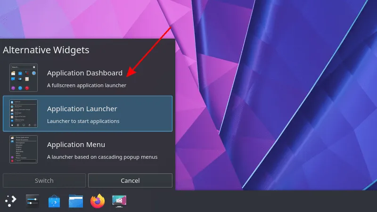This screenshot has width=377, height=212.
Task: Choose the Application Menu title text
Action: coord(76,145)
